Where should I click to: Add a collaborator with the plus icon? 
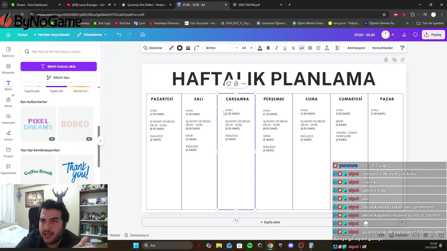pos(393,35)
